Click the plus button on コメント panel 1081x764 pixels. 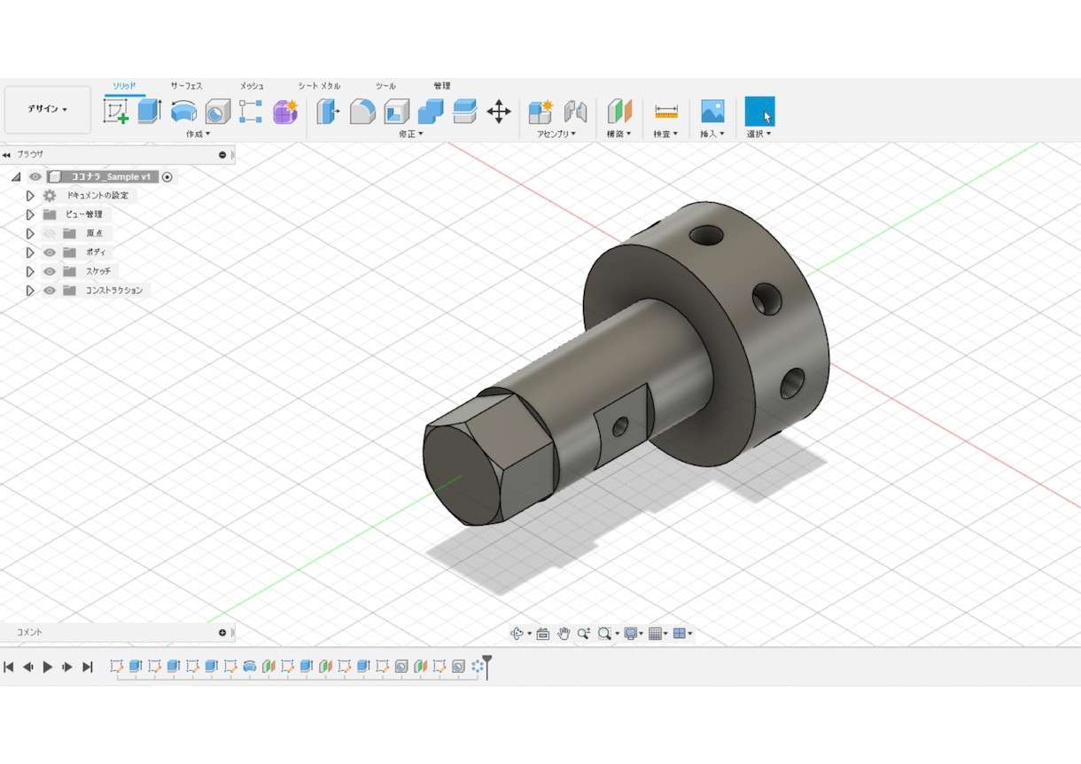(x=222, y=633)
